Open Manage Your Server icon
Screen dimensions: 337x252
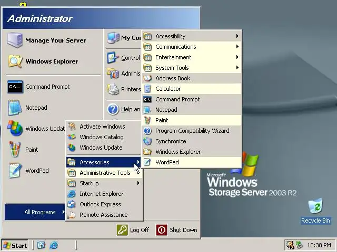[x=14, y=40]
